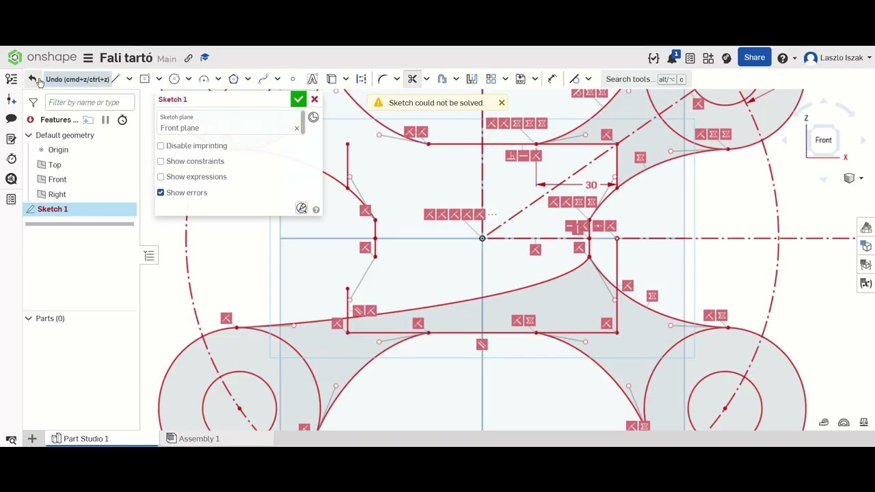Cancel Sketch 1 with red X
This screenshot has height=492, width=875.
tap(314, 100)
